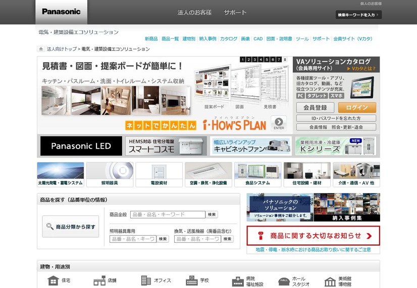Image resolution: width=417 pixels, height=288 pixels.
Task: Open サポート in green nav bar
Action: (321, 39)
